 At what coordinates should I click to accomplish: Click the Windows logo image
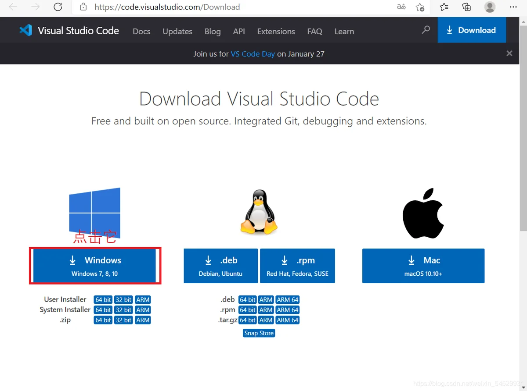(x=95, y=213)
